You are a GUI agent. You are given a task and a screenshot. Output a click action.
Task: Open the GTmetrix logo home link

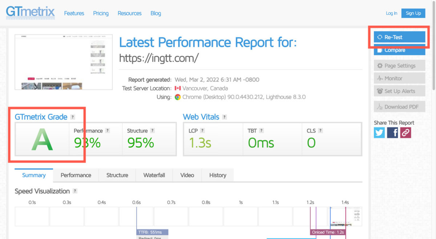[x=30, y=12]
